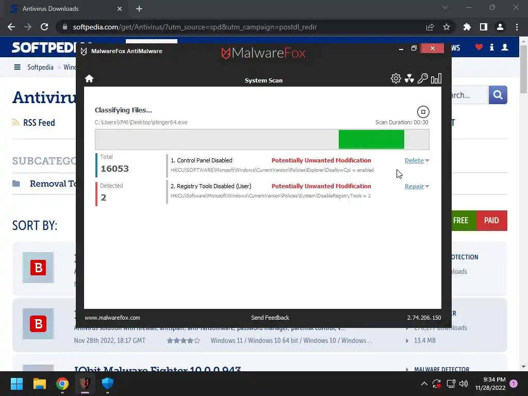The width and height of the screenshot is (528, 396).
Task: Click the Softpedia heart icon
Action: pos(479,47)
